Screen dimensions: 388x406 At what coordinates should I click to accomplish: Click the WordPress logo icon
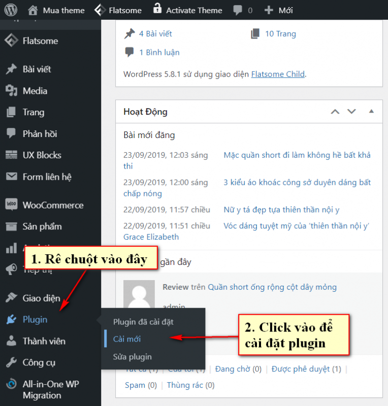[x=11, y=10]
